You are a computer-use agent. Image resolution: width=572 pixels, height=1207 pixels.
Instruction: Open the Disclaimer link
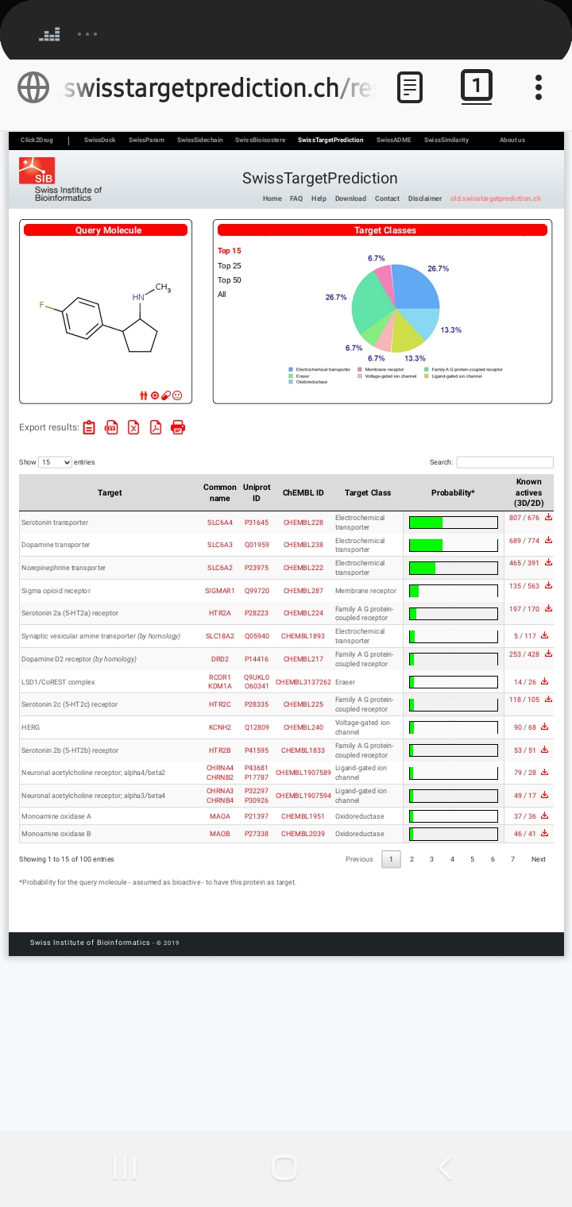pos(425,199)
